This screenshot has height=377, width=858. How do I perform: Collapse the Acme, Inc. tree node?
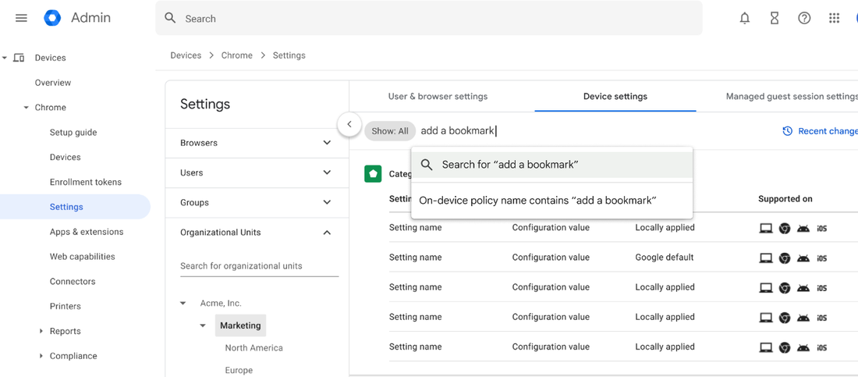coord(183,303)
